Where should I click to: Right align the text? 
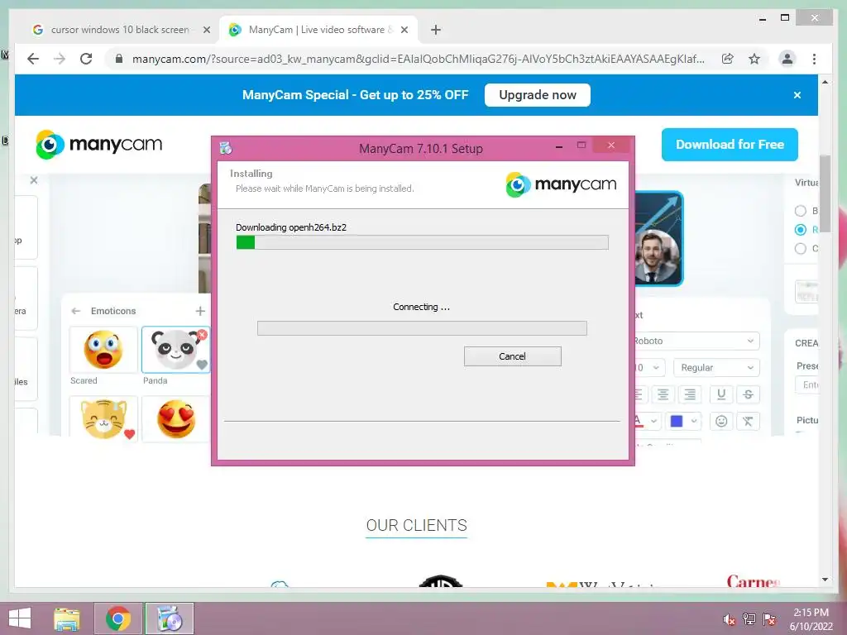click(x=690, y=394)
